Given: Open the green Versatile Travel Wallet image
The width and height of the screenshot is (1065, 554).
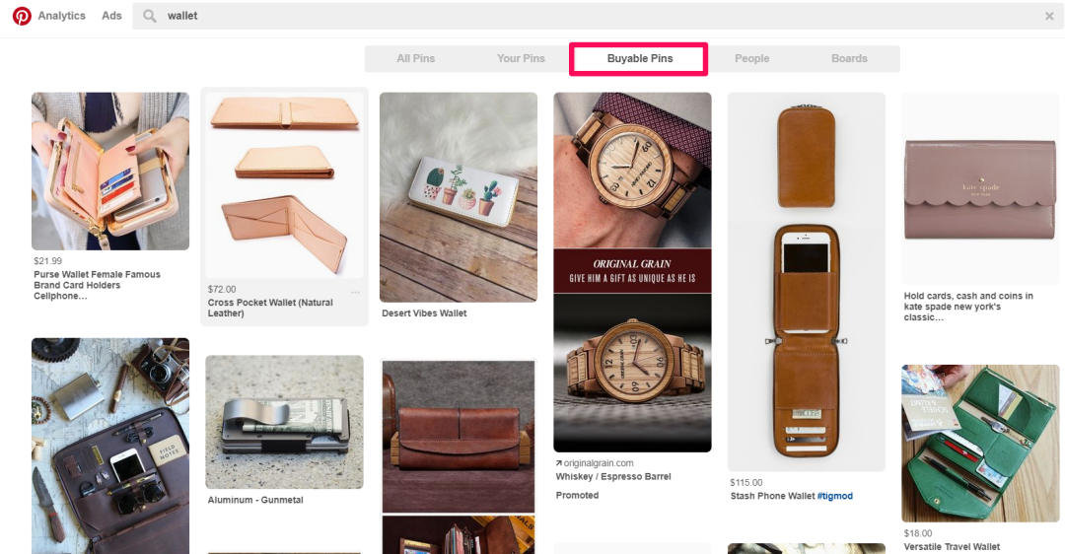Looking at the screenshot, I should [x=980, y=444].
